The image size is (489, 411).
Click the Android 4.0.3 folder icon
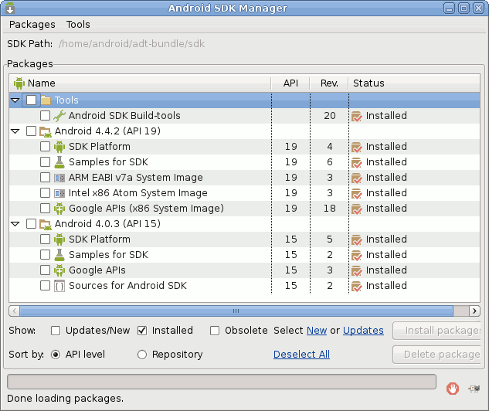pos(46,224)
